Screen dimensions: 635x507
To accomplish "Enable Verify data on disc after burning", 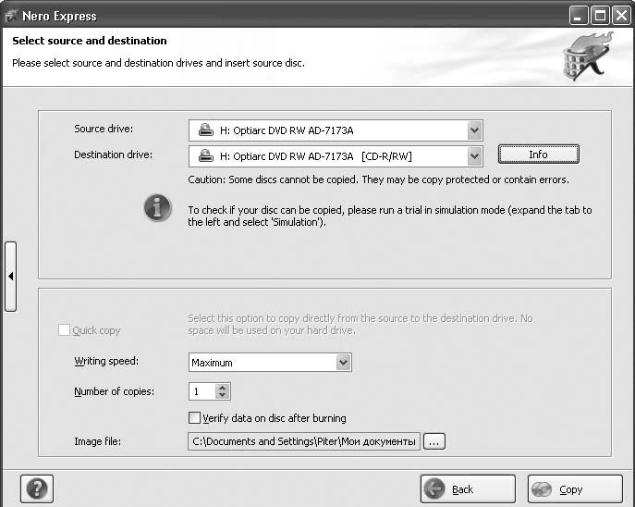I will point(194,418).
